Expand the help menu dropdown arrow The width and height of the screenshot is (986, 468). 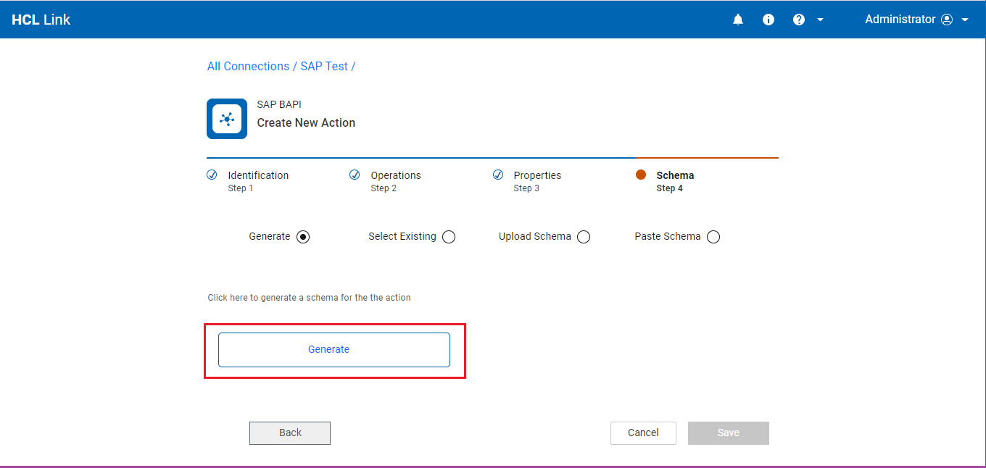pos(821,20)
